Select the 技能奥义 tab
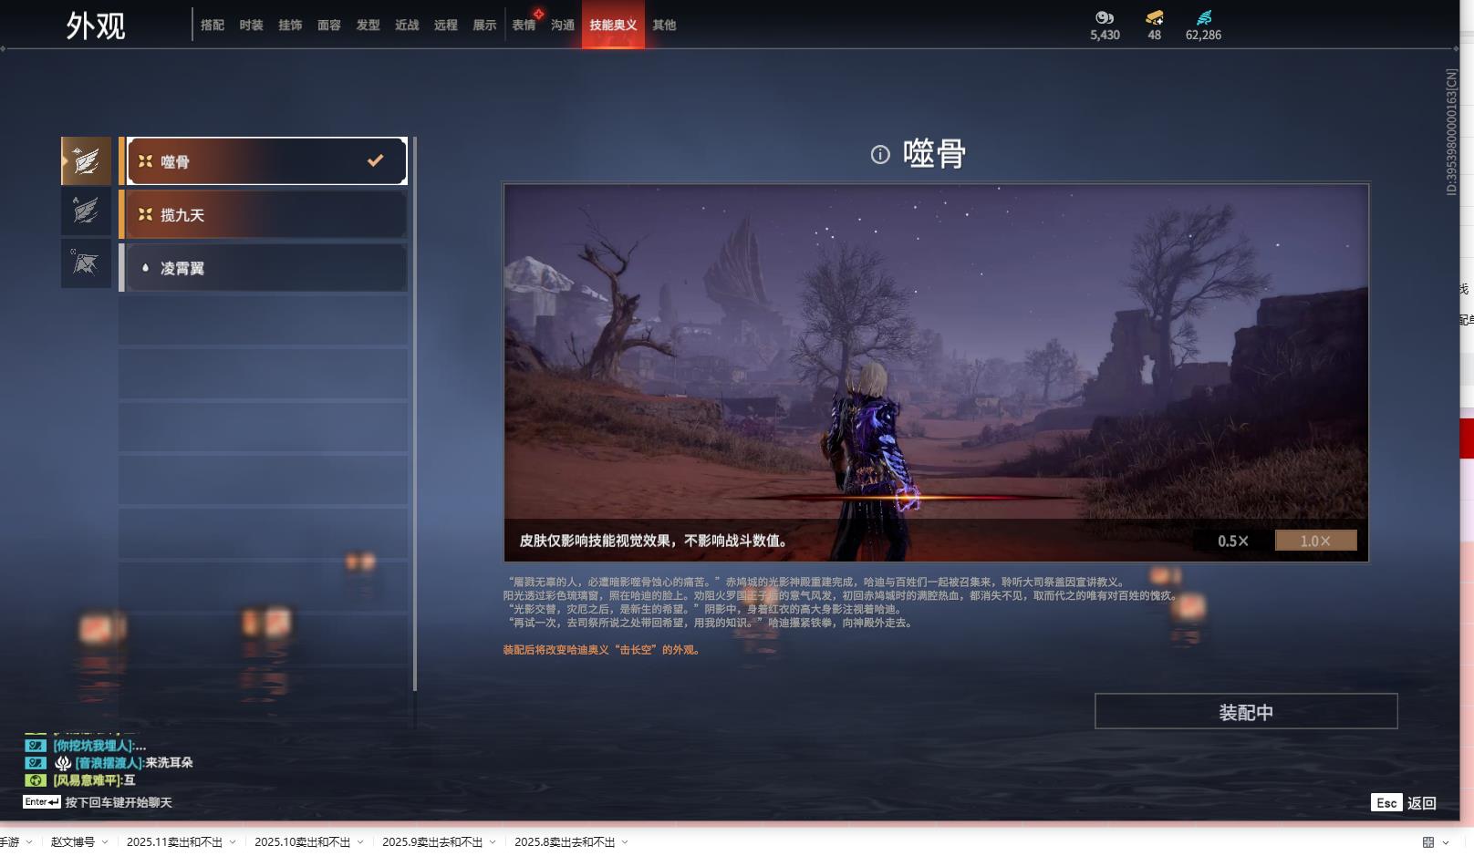 click(613, 26)
